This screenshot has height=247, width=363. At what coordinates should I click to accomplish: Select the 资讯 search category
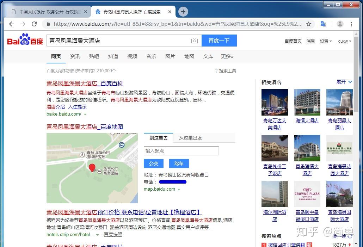coord(75,56)
